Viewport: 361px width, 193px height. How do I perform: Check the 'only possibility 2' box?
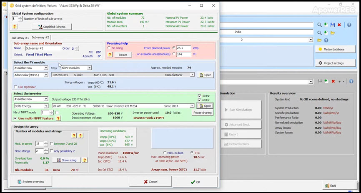pos(52,151)
